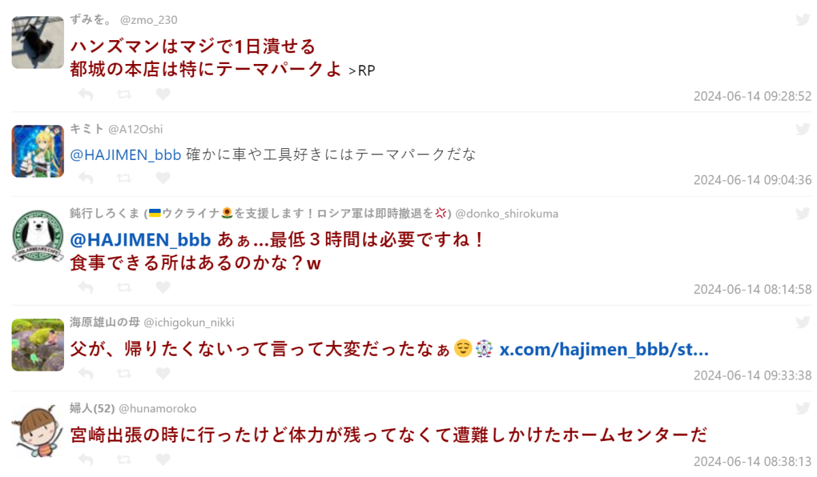
Task: Like the tweet by @zmo_230
Action: (x=163, y=94)
